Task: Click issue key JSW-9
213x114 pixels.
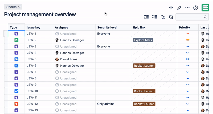Action: click(x=31, y=85)
